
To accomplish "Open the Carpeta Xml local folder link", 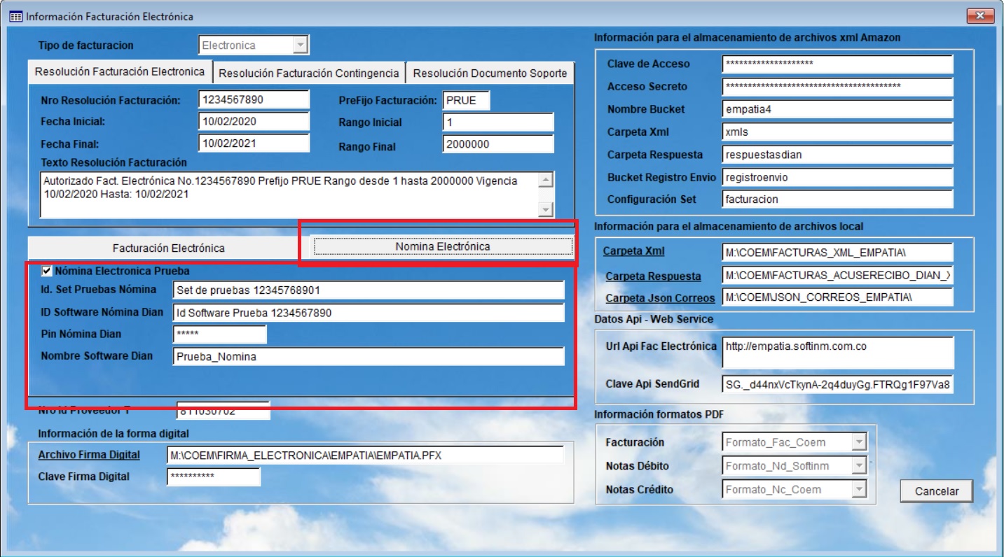I will pos(633,251).
